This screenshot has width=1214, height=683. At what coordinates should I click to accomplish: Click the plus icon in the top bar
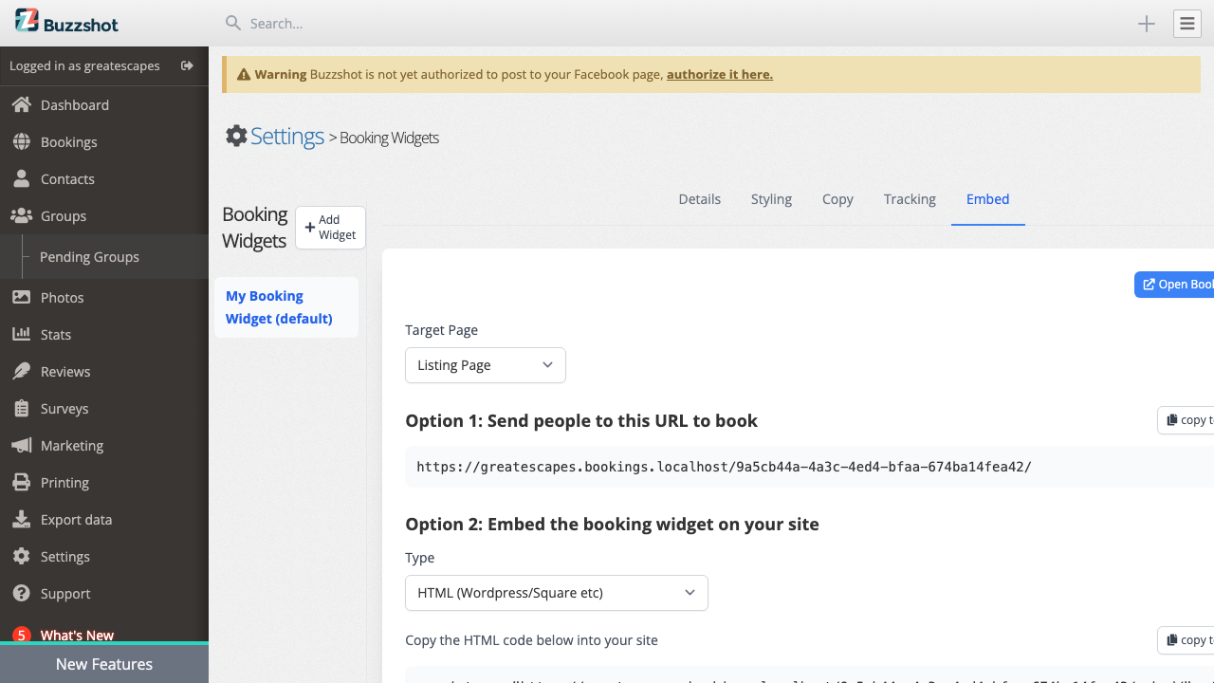click(x=1146, y=23)
